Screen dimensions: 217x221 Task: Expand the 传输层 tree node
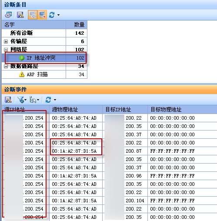click(6, 42)
